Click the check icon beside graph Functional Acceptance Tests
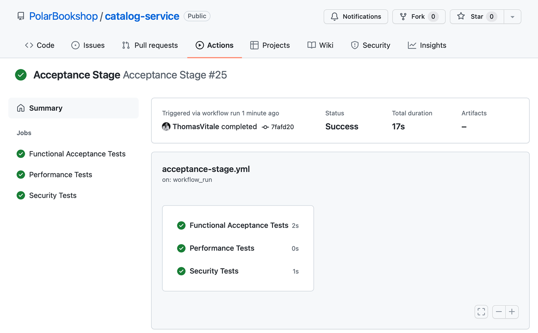Image resolution: width=538 pixels, height=333 pixels. pyautogui.click(x=181, y=225)
